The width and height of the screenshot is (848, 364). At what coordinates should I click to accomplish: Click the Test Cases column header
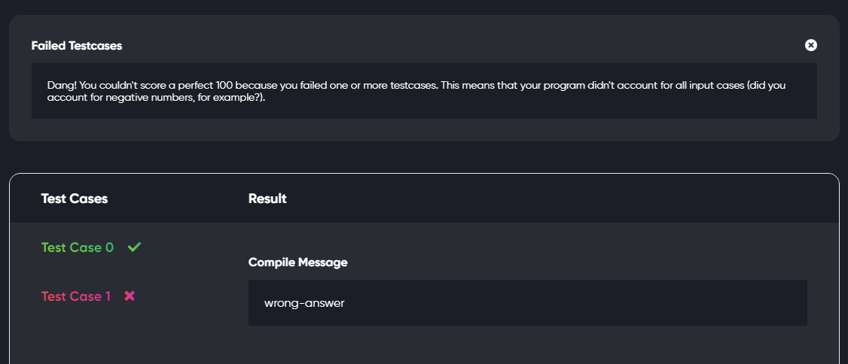click(74, 199)
